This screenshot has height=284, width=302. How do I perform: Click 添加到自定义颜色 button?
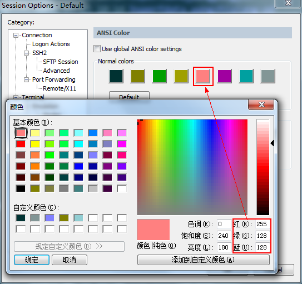pos(203,260)
